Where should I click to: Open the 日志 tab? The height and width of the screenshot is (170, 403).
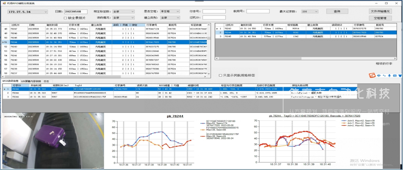tap(46, 81)
